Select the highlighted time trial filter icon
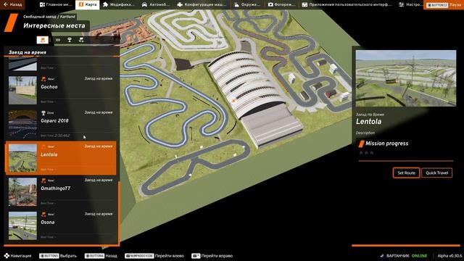The width and height of the screenshot is (464, 261). coord(43,40)
